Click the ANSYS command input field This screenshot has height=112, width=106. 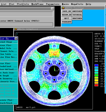click(x=26, y=24)
